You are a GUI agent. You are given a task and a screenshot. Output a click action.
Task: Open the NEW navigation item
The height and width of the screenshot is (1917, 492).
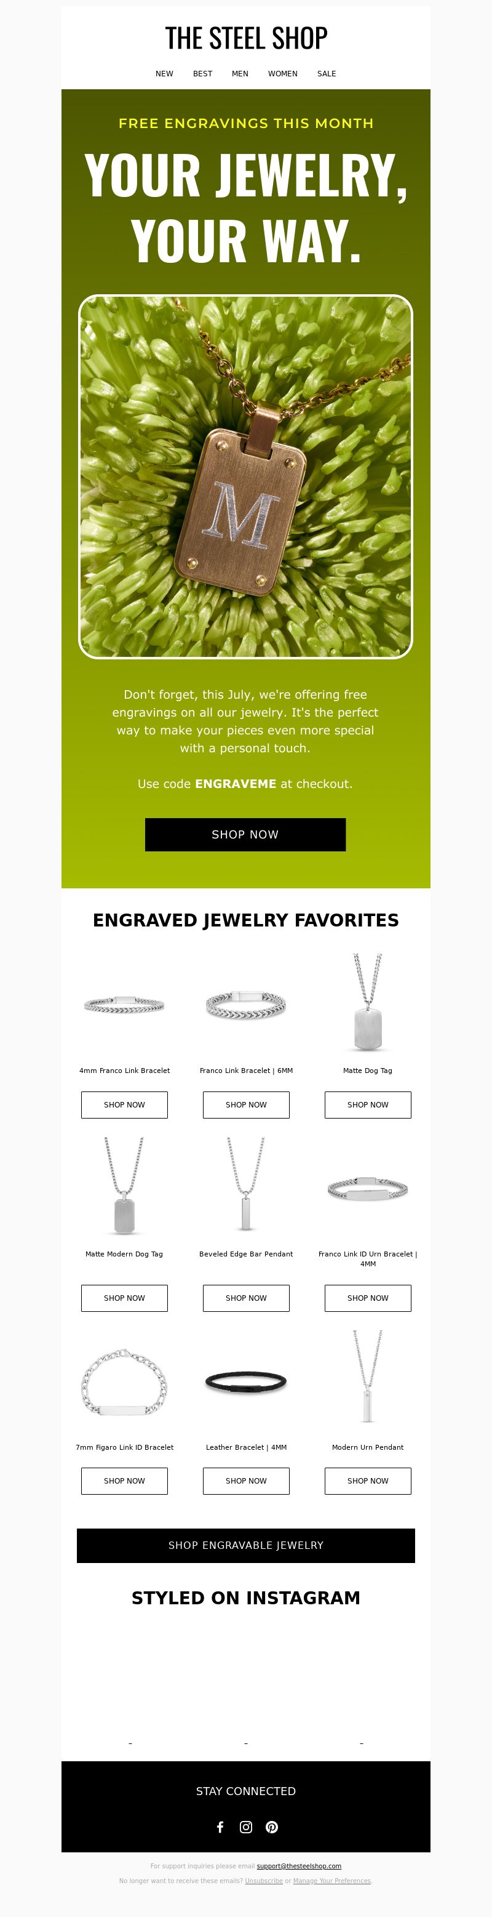(164, 74)
